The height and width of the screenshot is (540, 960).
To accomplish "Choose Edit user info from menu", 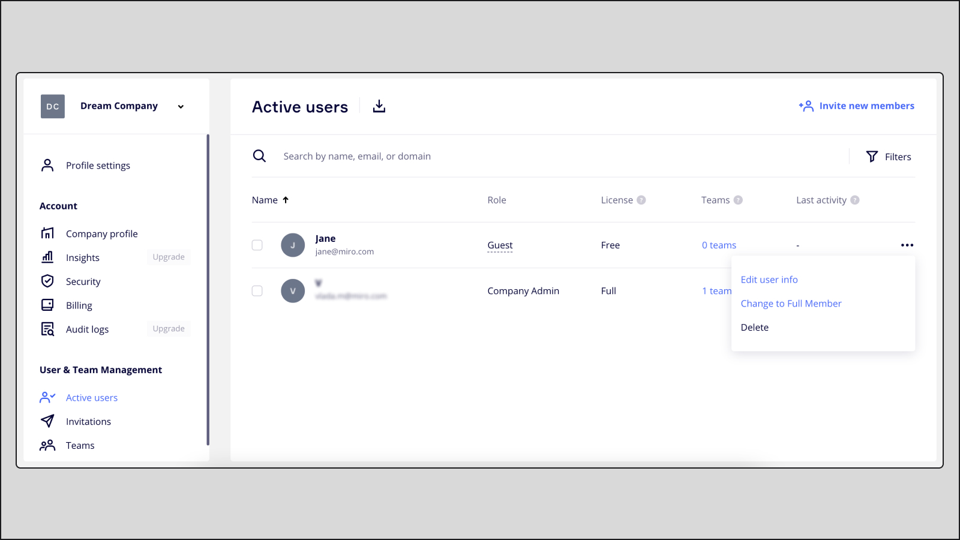I will (x=769, y=280).
